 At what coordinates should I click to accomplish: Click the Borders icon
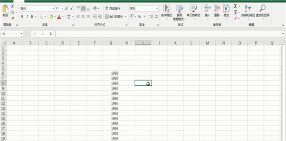coord(42,17)
